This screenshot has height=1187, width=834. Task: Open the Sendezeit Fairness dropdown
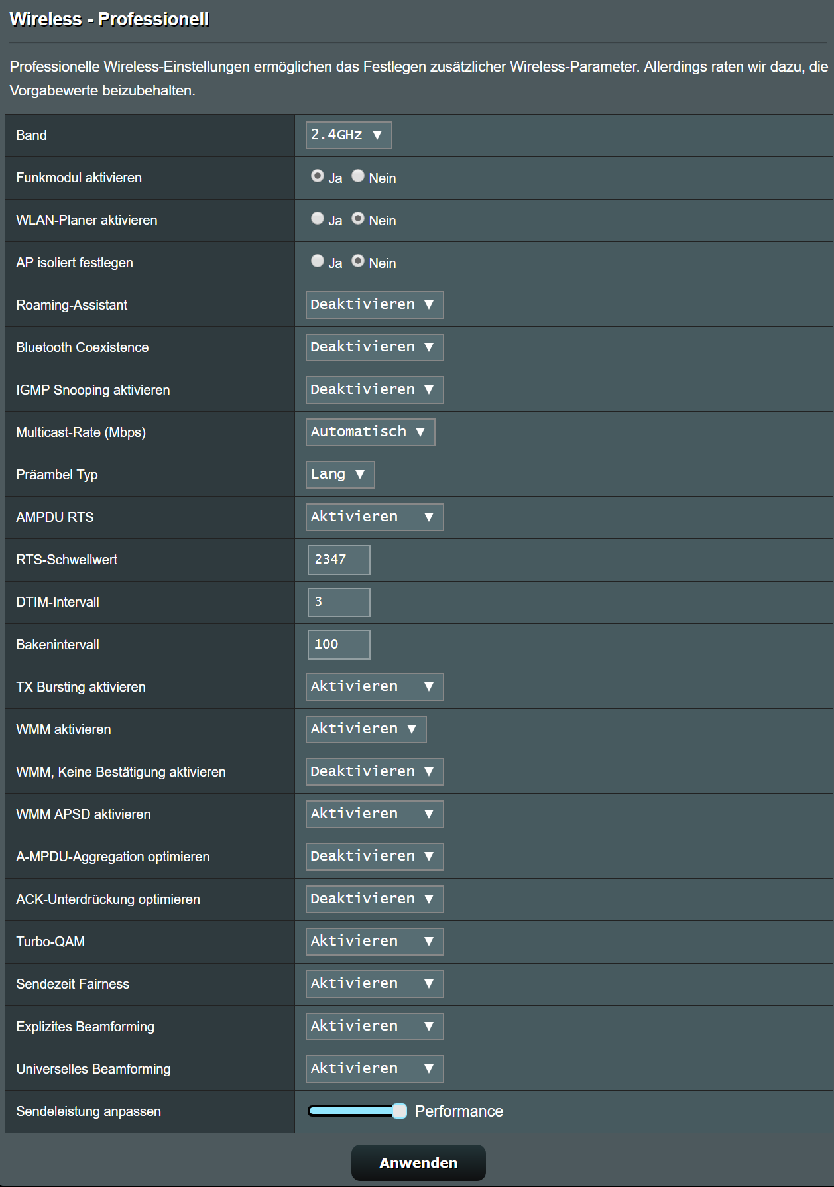(374, 984)
